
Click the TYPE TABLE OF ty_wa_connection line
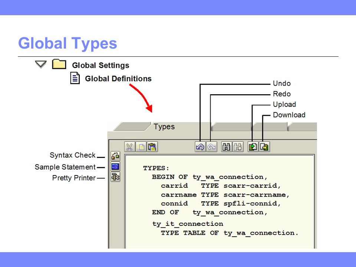[x=229, y=233]
